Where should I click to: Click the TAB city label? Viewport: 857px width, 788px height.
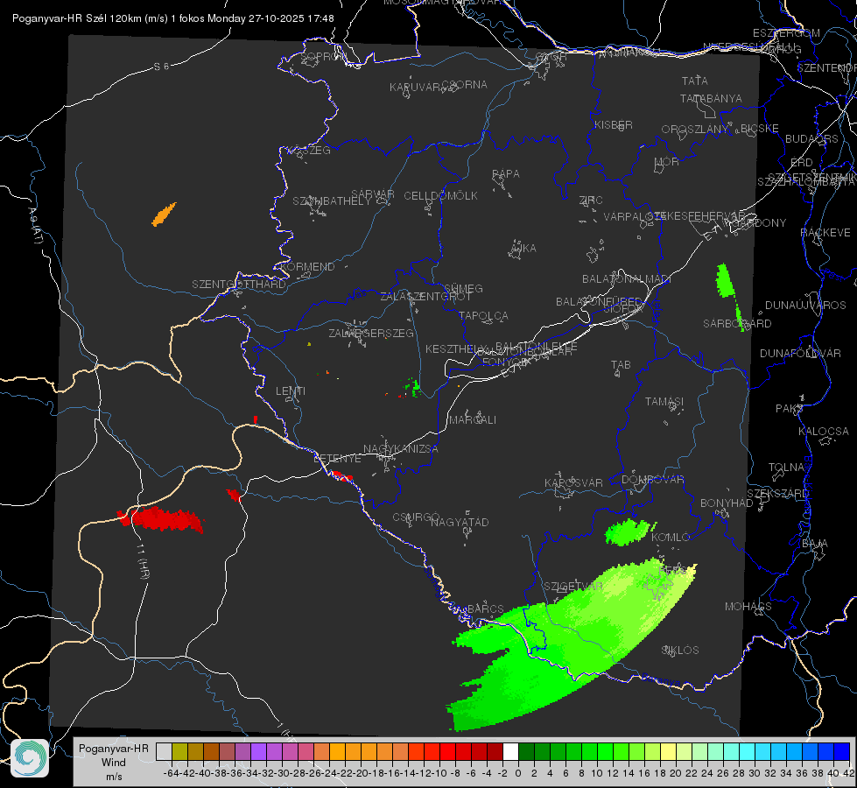click(621, 365)
